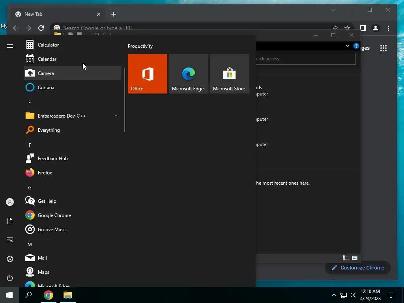Expand the Embarcadero Dev-C++ folder

(72, 116)
